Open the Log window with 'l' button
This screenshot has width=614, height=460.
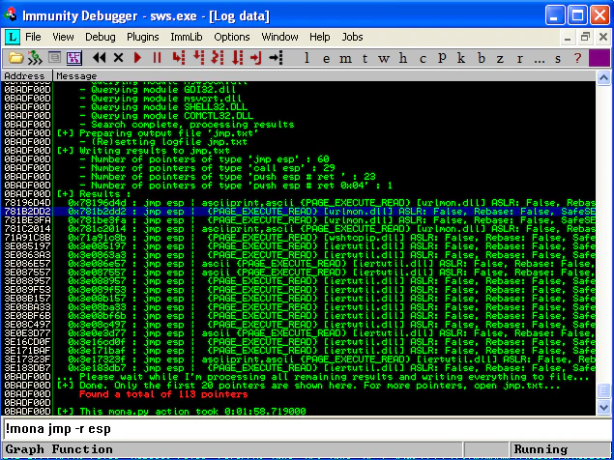click(x=307, y=58)
